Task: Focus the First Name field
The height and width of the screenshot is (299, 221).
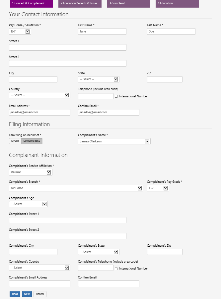Action: 102,31
